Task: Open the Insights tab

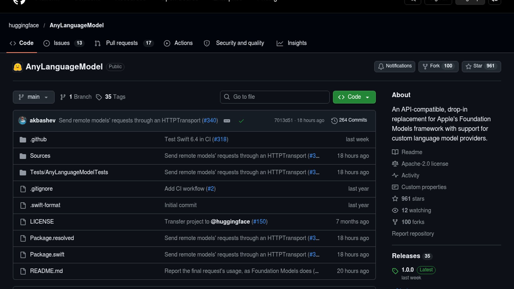Action: 292,43
